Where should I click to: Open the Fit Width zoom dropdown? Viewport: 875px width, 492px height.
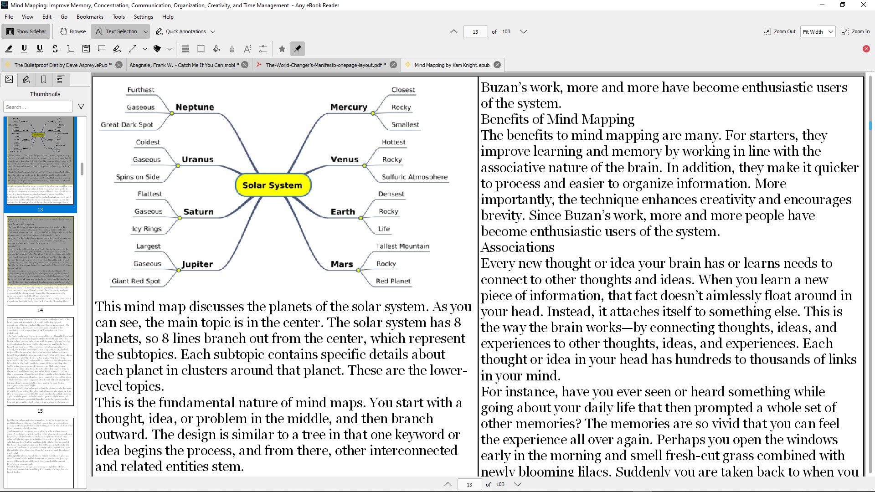(818, 31)
